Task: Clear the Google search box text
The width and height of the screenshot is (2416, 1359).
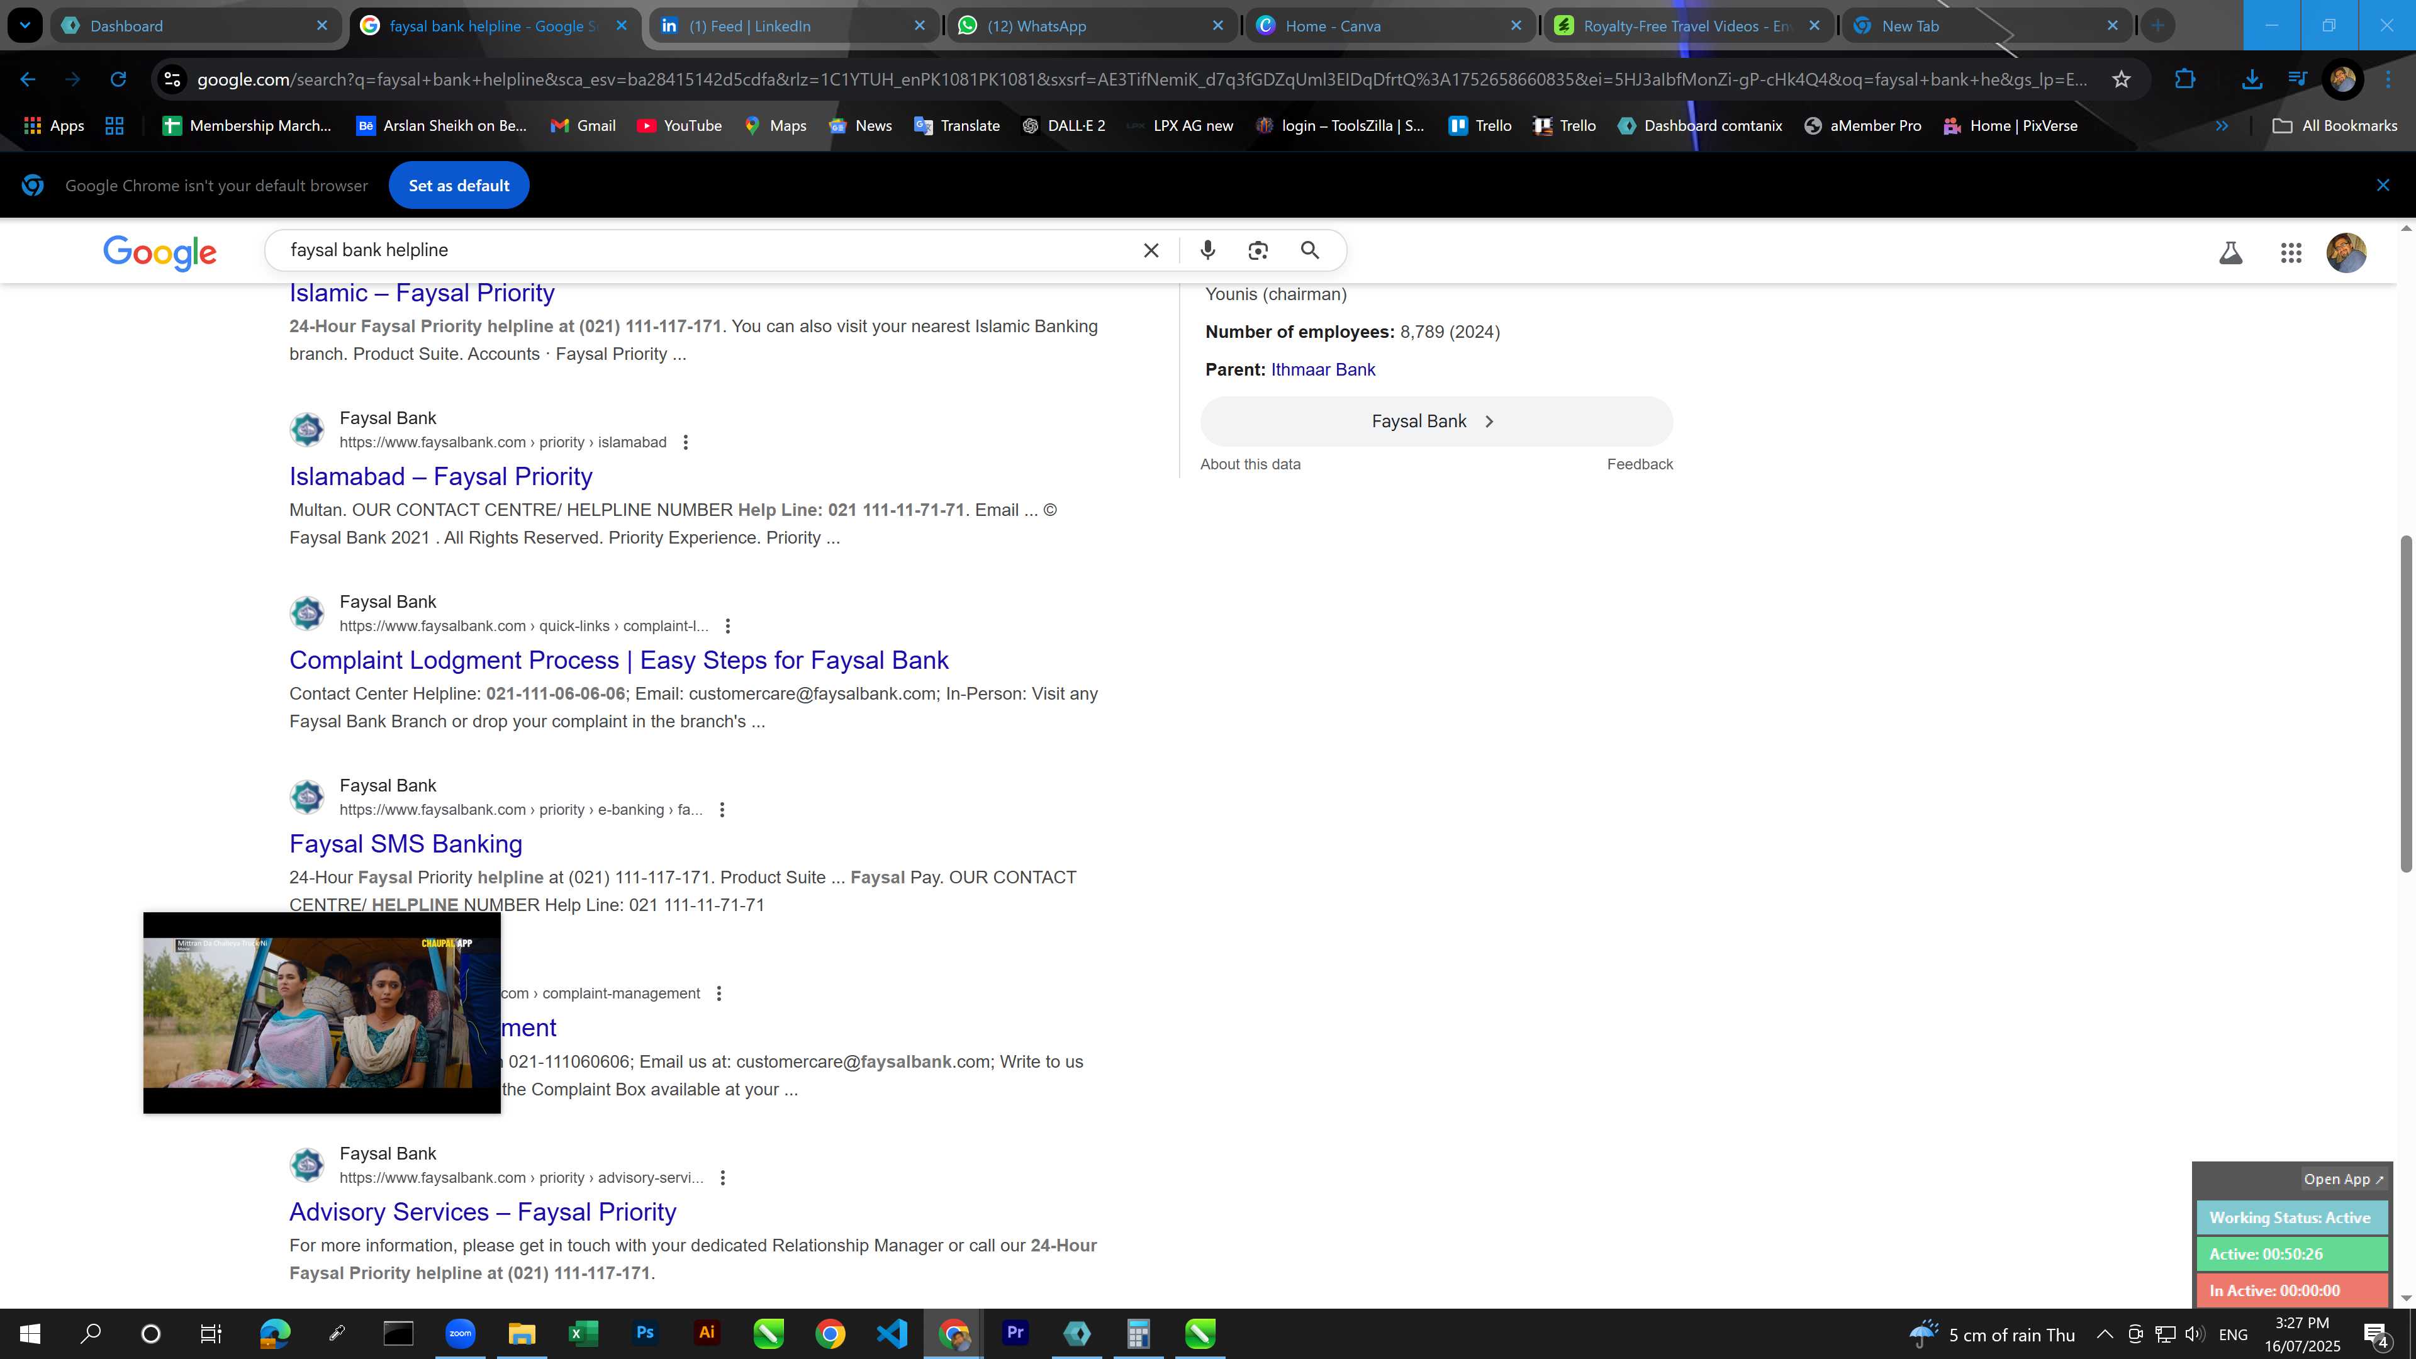Action: (1151, 250)
